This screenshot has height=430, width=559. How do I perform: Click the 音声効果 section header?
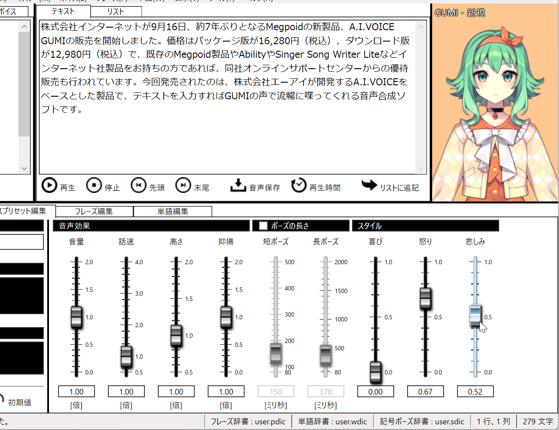click(x=151, y=226)
